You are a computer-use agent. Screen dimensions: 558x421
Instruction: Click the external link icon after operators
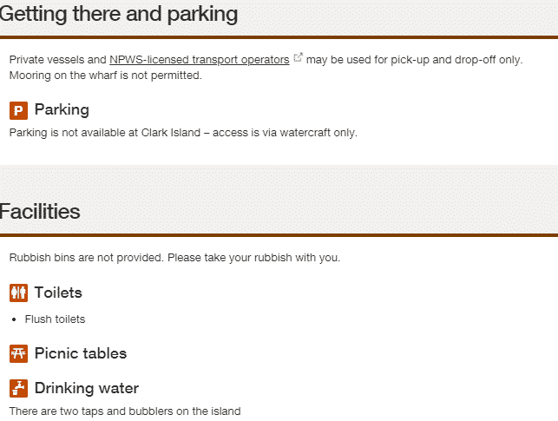click(x=298, y=57)
